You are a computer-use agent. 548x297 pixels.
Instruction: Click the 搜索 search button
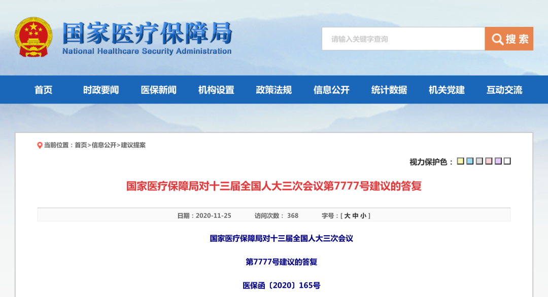coord(509,39)
